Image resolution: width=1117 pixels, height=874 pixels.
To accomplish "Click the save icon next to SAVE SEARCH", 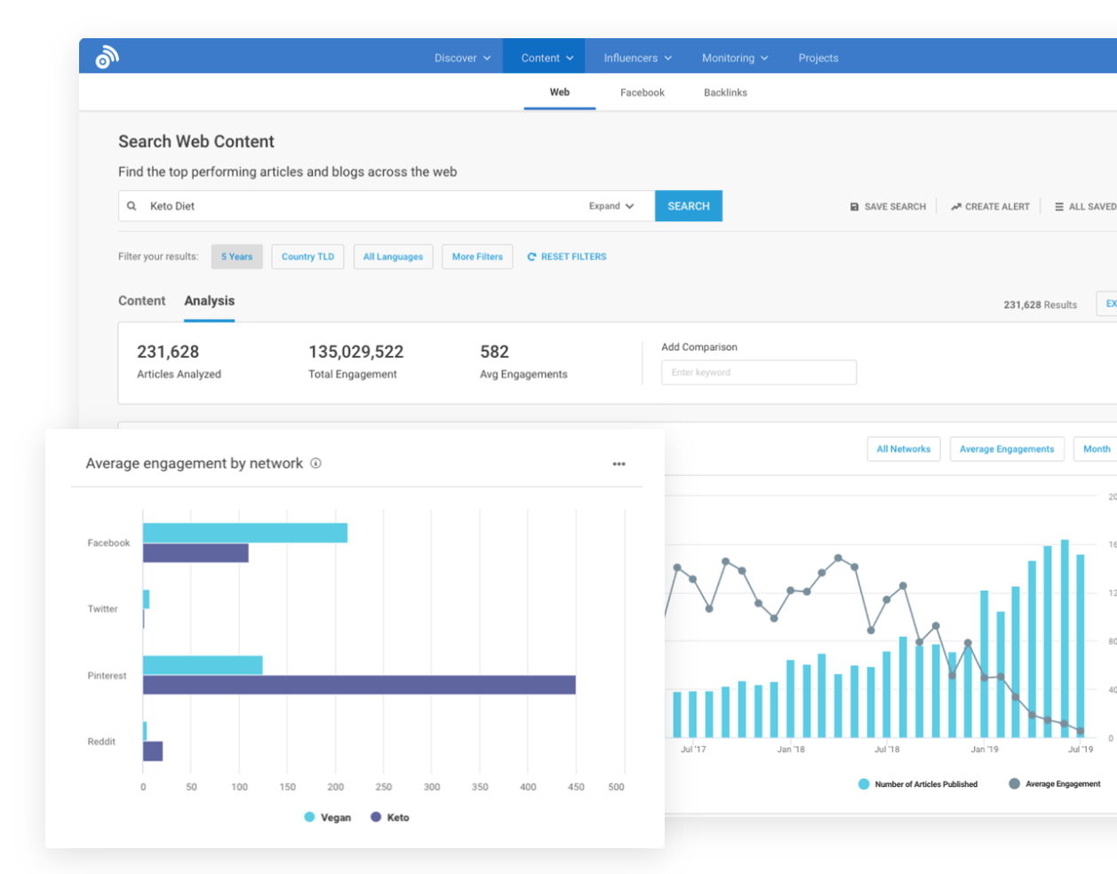I will coord(853,206).
